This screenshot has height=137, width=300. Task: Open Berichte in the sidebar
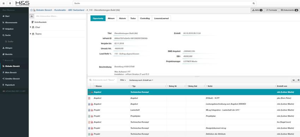pos(7,54)
